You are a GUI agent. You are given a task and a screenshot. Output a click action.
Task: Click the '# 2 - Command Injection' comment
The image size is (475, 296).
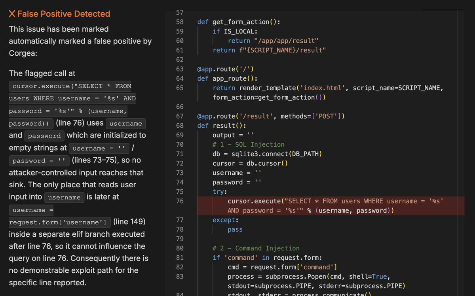tap(256, 248)
